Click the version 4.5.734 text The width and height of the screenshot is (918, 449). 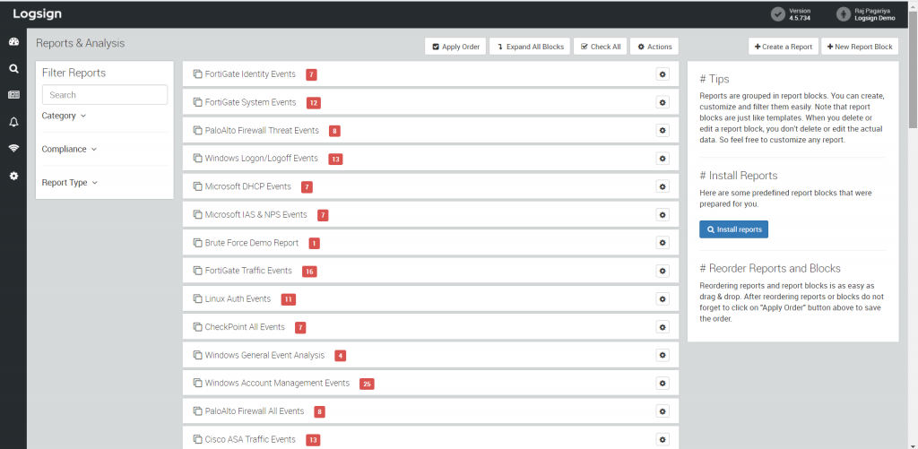(x=800, y=18)
